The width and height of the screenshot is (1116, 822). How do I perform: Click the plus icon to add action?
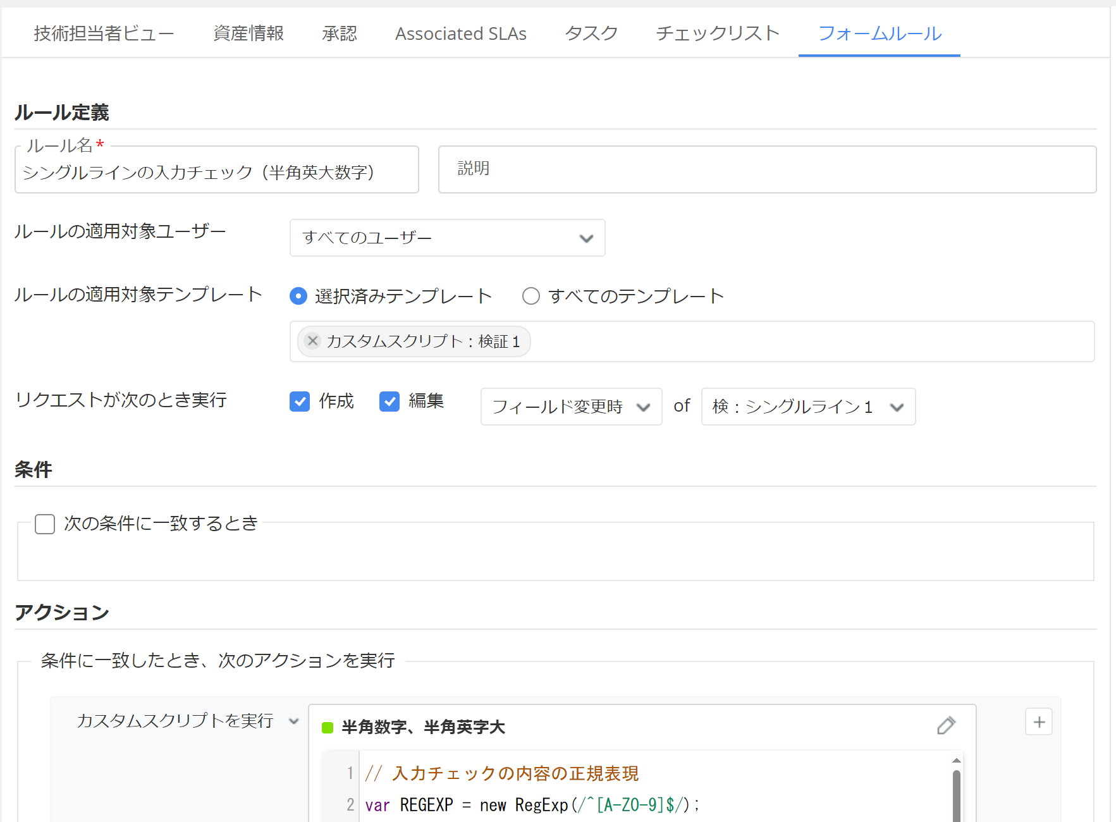tap(1038, 722)
